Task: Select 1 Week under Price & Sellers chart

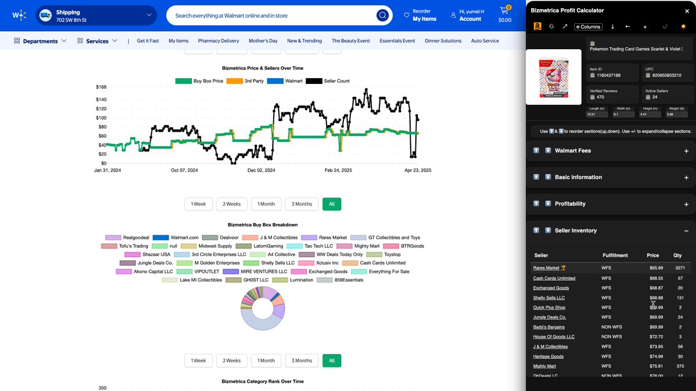Action: [199, 204]
